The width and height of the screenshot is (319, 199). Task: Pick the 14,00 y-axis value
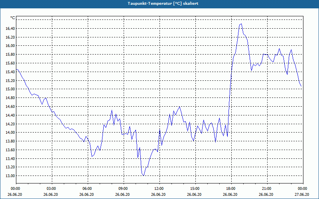click(10, 133)
